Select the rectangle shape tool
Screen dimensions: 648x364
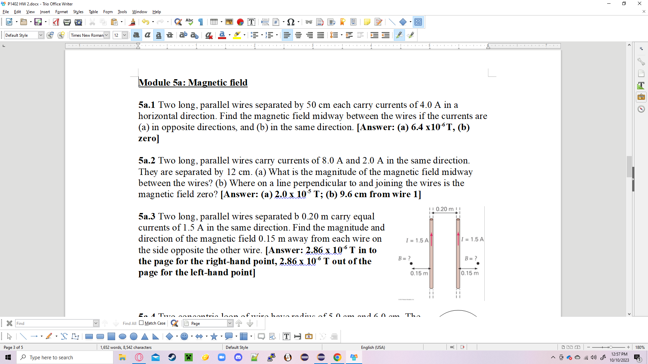click(x=89, y=336)
